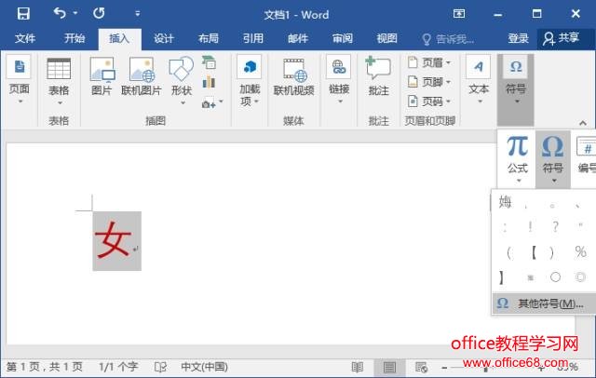Insert the 【 bracket symbol
Image resolution: width=596 pixels, height=378 pixels.
534,252
